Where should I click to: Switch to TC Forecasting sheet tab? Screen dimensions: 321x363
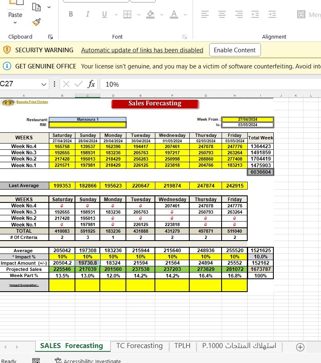139,346
